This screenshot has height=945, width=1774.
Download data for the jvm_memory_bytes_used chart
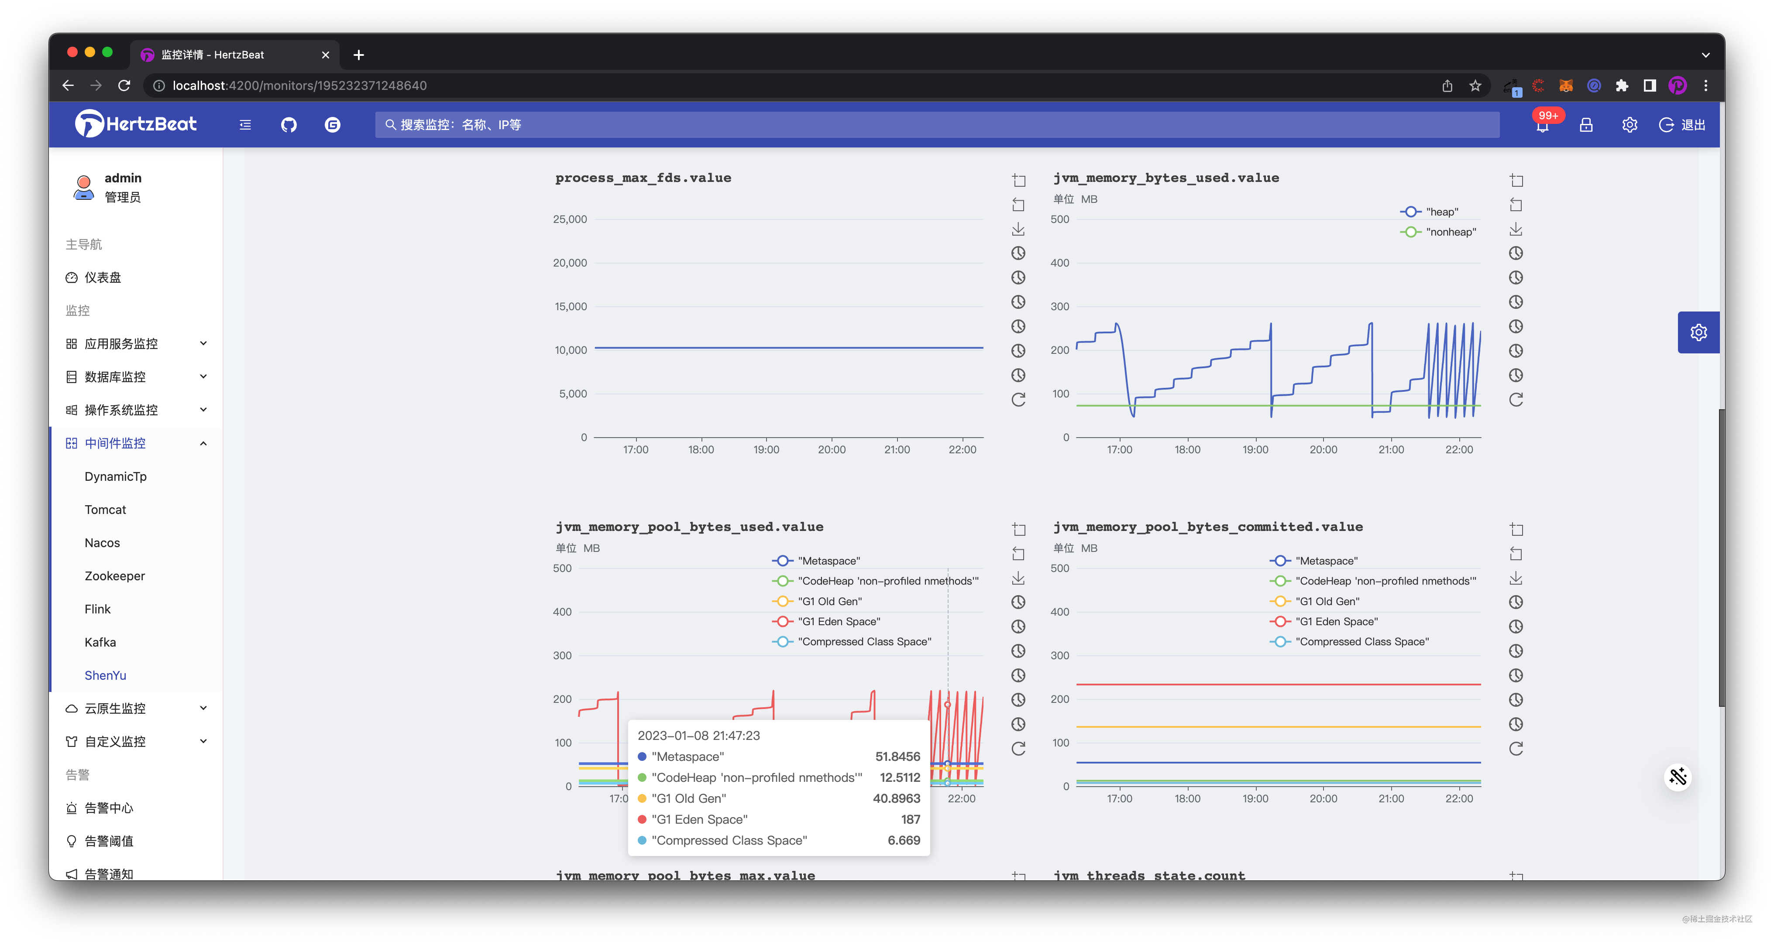click(1516, 229)
